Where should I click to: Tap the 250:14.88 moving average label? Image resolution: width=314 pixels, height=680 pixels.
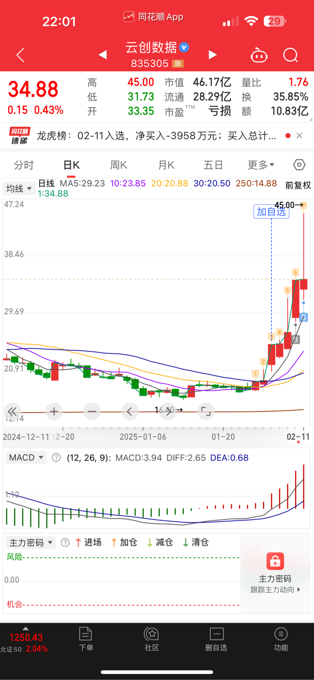[256, 183]
